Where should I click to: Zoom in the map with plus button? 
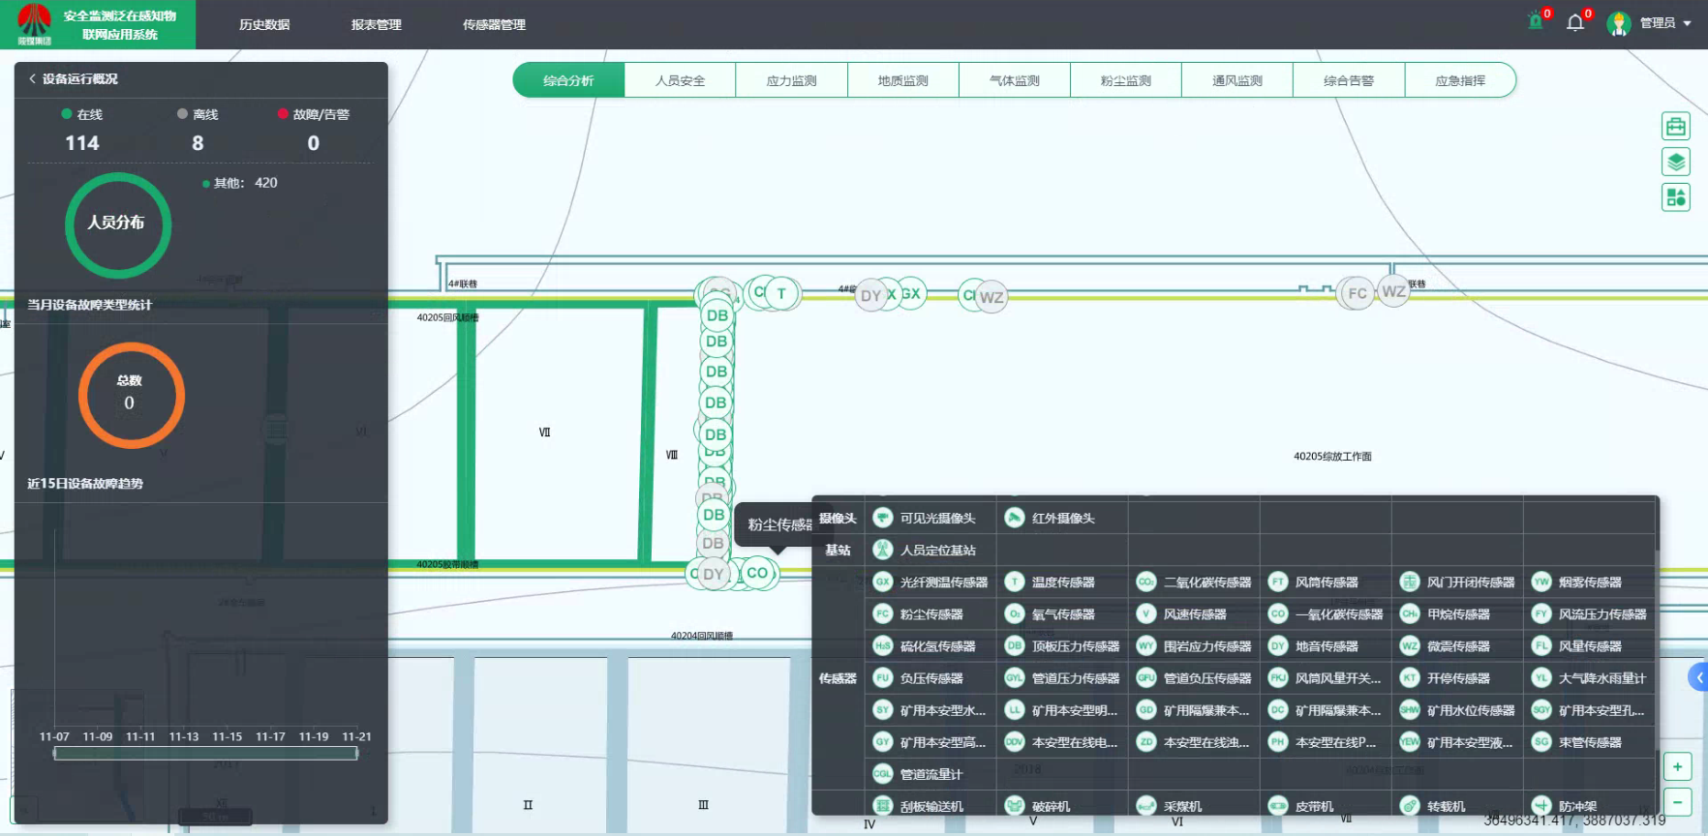point(1677,766)
